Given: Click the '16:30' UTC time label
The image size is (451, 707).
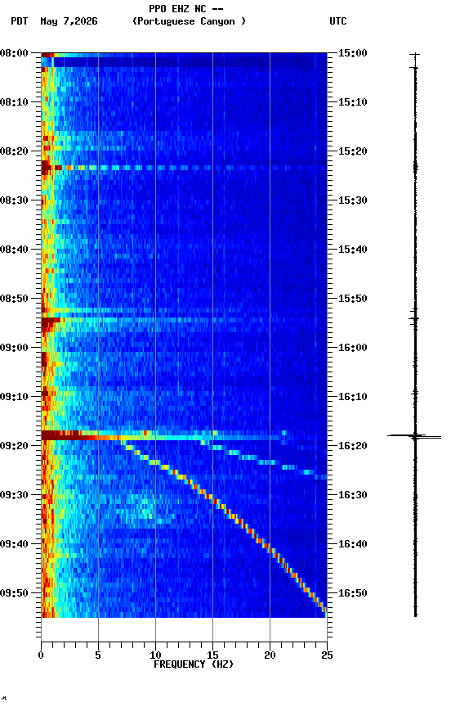Looking at the screenshot, I should [353, 495].
